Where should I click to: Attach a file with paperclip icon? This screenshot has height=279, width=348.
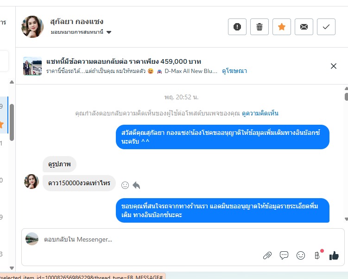tap(267, 255)
